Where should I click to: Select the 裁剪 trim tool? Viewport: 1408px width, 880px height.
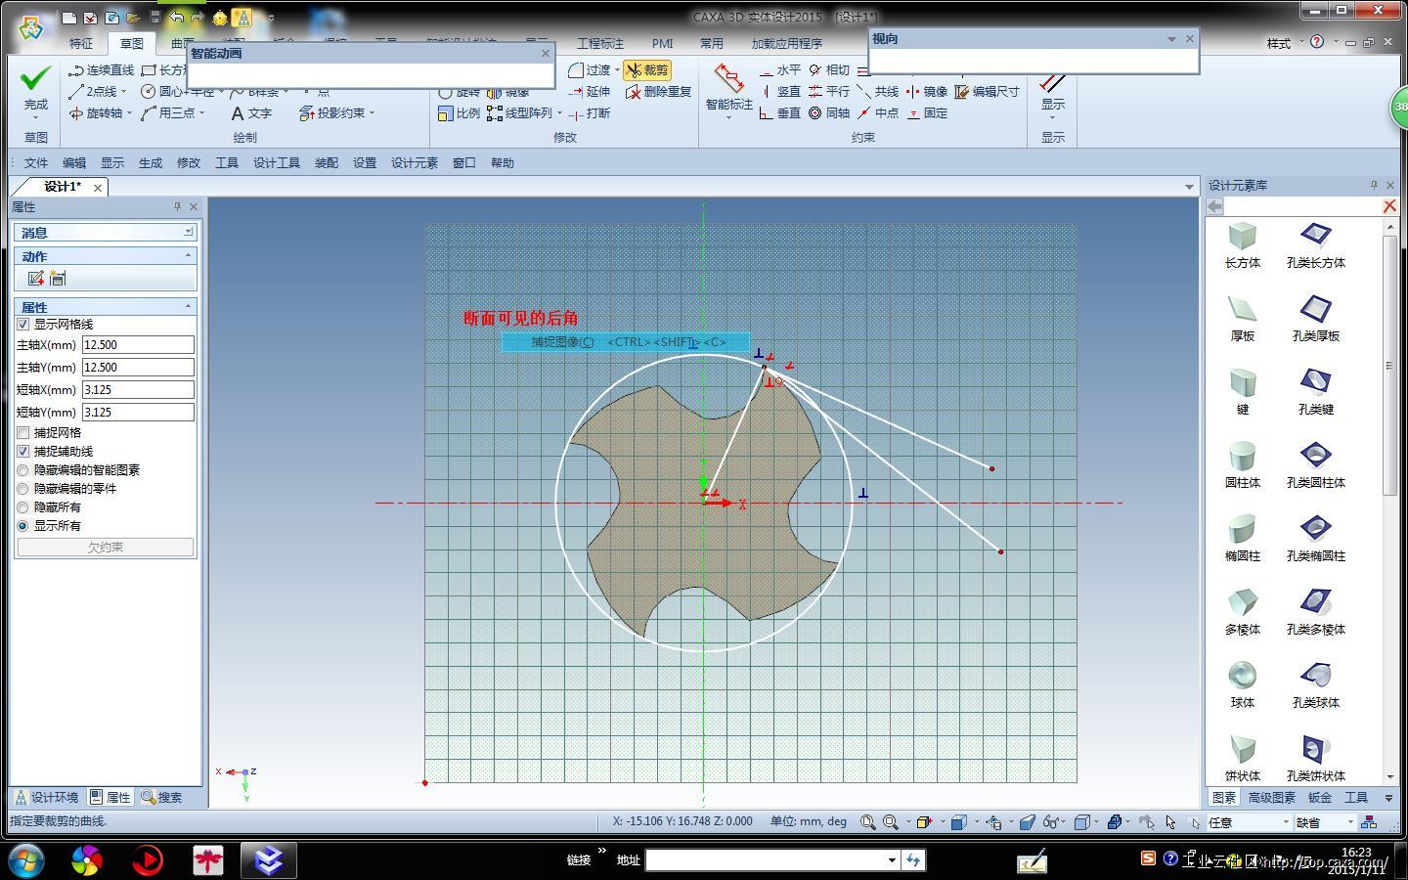pyautogui.click(x=647, y=70)
